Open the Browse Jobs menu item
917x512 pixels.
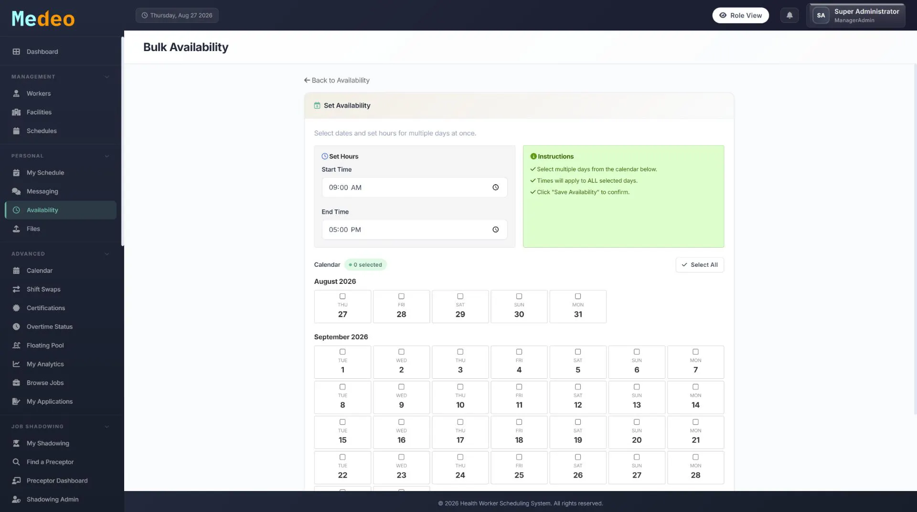61,383
